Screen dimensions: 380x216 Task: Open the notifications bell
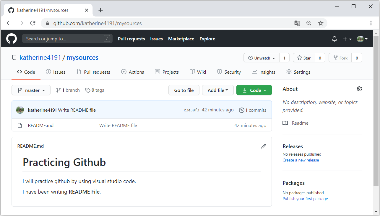pos(334,39)
